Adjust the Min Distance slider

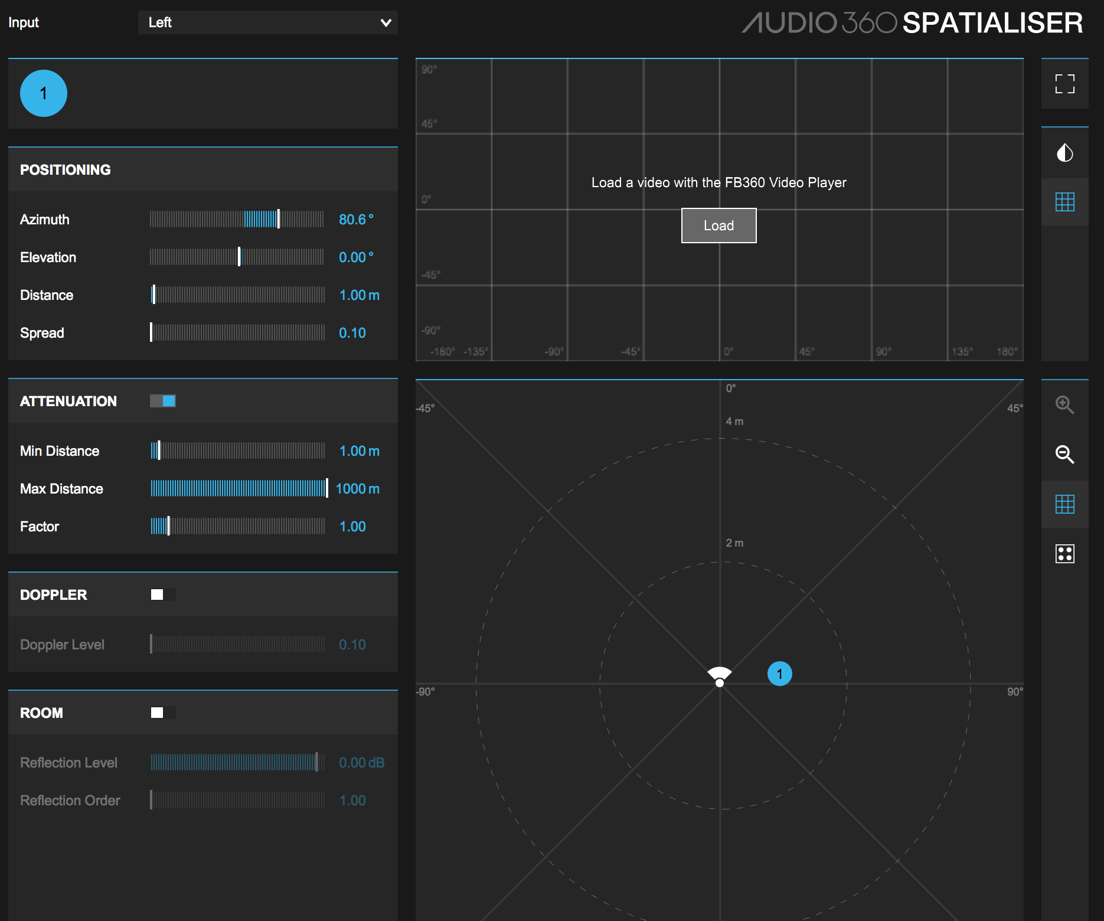[x=237, y=450]
